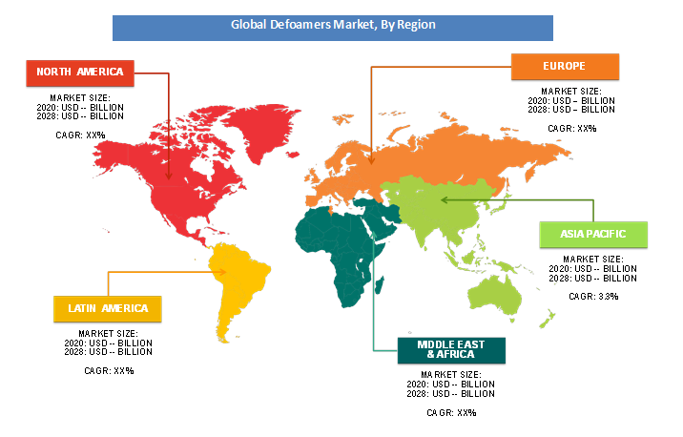Select the Asia Pacific CAGR 3.3% value
Viewport: 683px width, 437px height.
pos(593,297)
